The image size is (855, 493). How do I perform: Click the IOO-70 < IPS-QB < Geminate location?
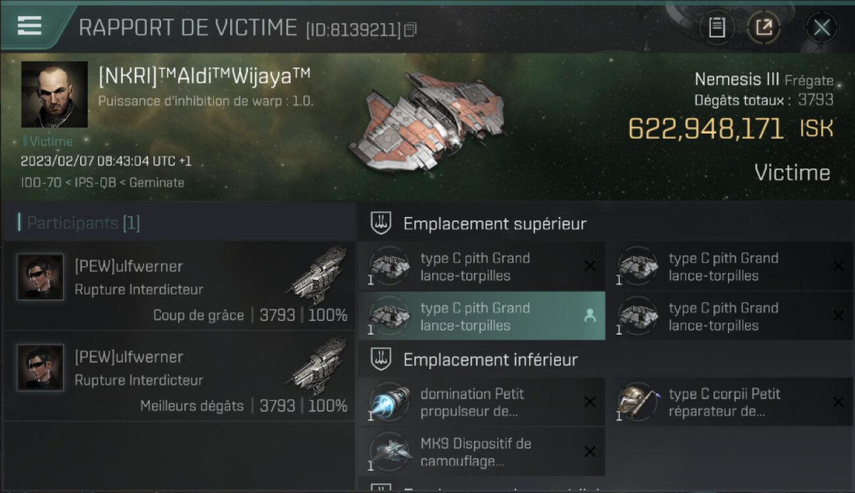tap(103, 182)
